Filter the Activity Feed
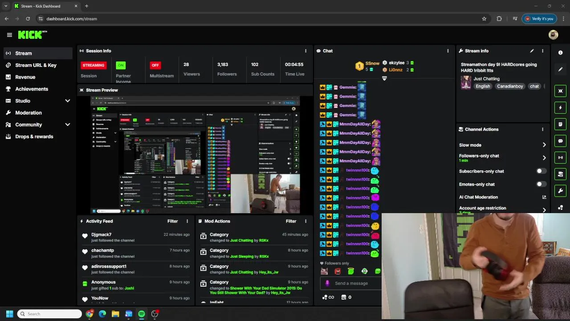Screen dimensions: 570x321 click(x=172, y=221)
